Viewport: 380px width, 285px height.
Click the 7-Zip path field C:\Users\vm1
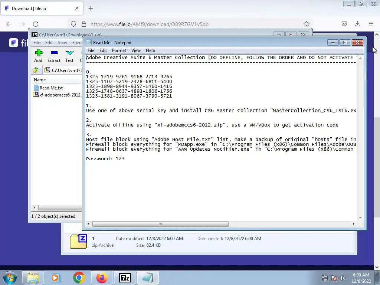click(63, 70)
